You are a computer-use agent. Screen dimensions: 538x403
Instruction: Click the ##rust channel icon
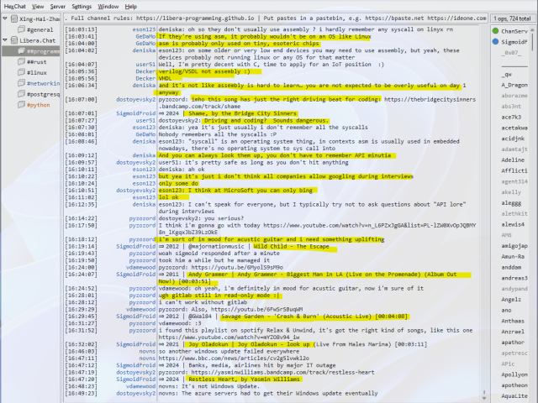(x=21, y=61)
